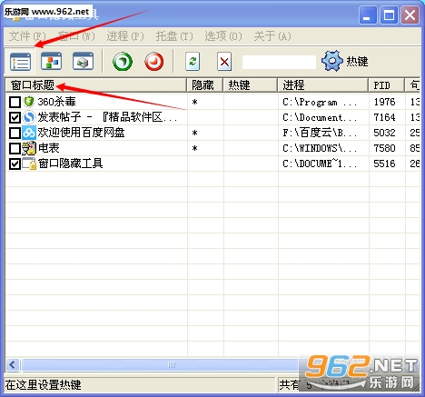Click the empty hotkey input field
This screenshot has width=425, height=397.
279,62
